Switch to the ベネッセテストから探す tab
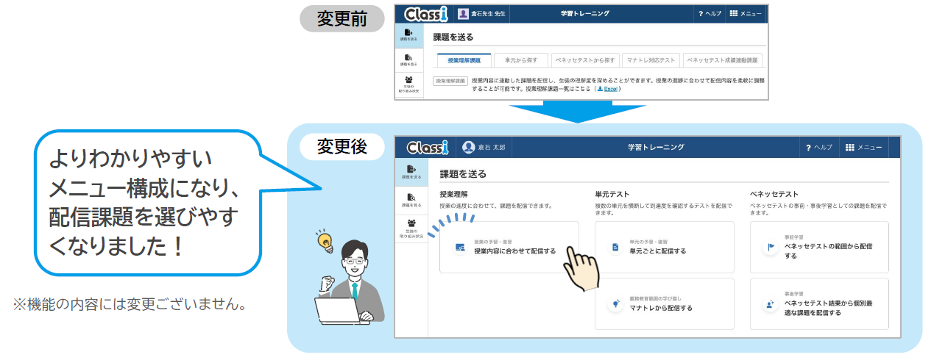The image size is (948, 360). 584,60
